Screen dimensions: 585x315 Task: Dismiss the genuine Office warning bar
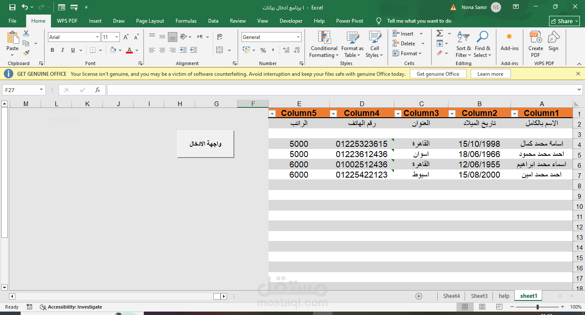[x=578, y=74]
